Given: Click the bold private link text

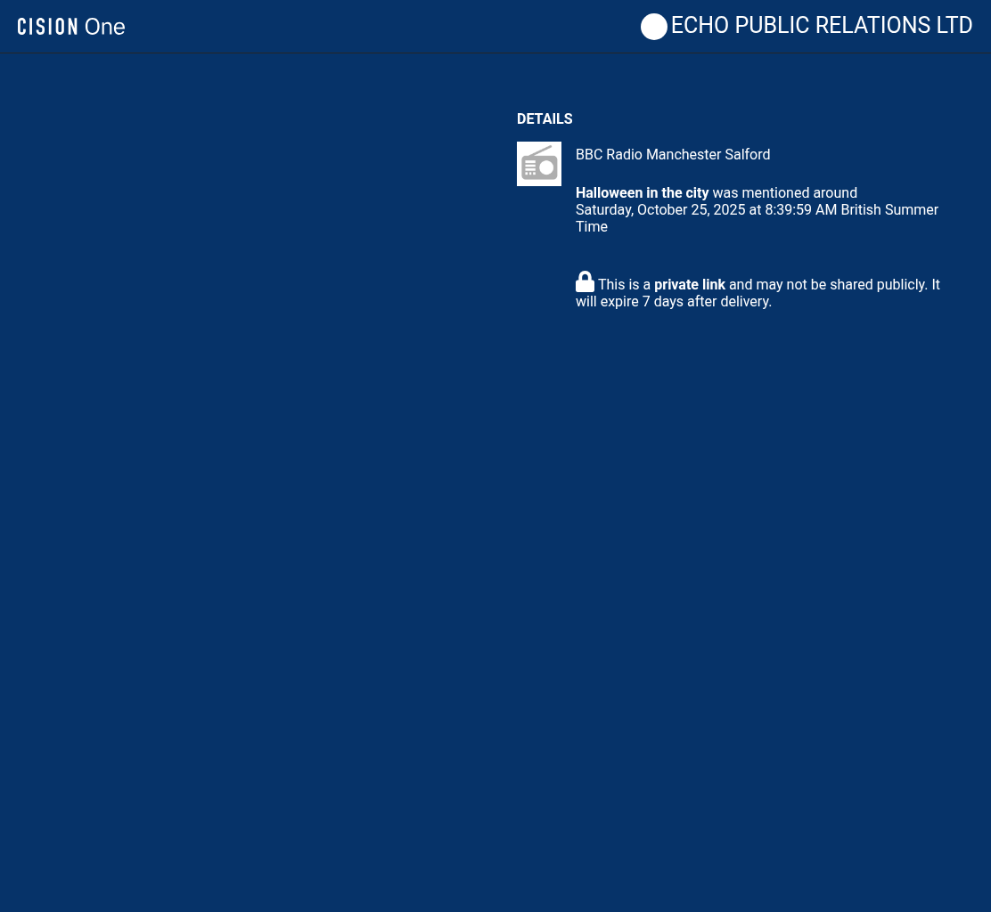Looking at the screenshot, I should click(x=689, y=285).
